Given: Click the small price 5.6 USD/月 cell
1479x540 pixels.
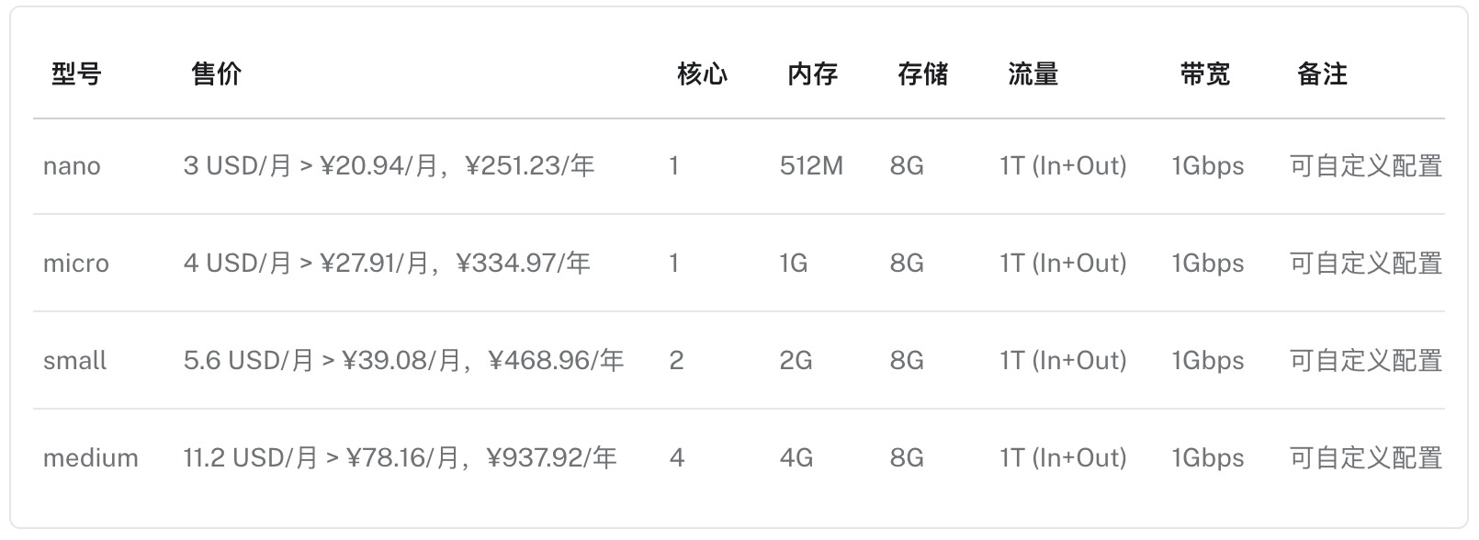Looking at the screenshot, I should [403, 361].
